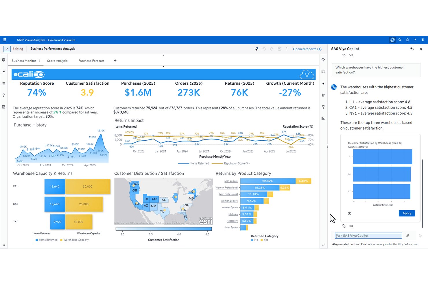The image size is (428, 285).
Task: Open the search icon in the header
Action: pyautogui.click(x=400, y=40)
